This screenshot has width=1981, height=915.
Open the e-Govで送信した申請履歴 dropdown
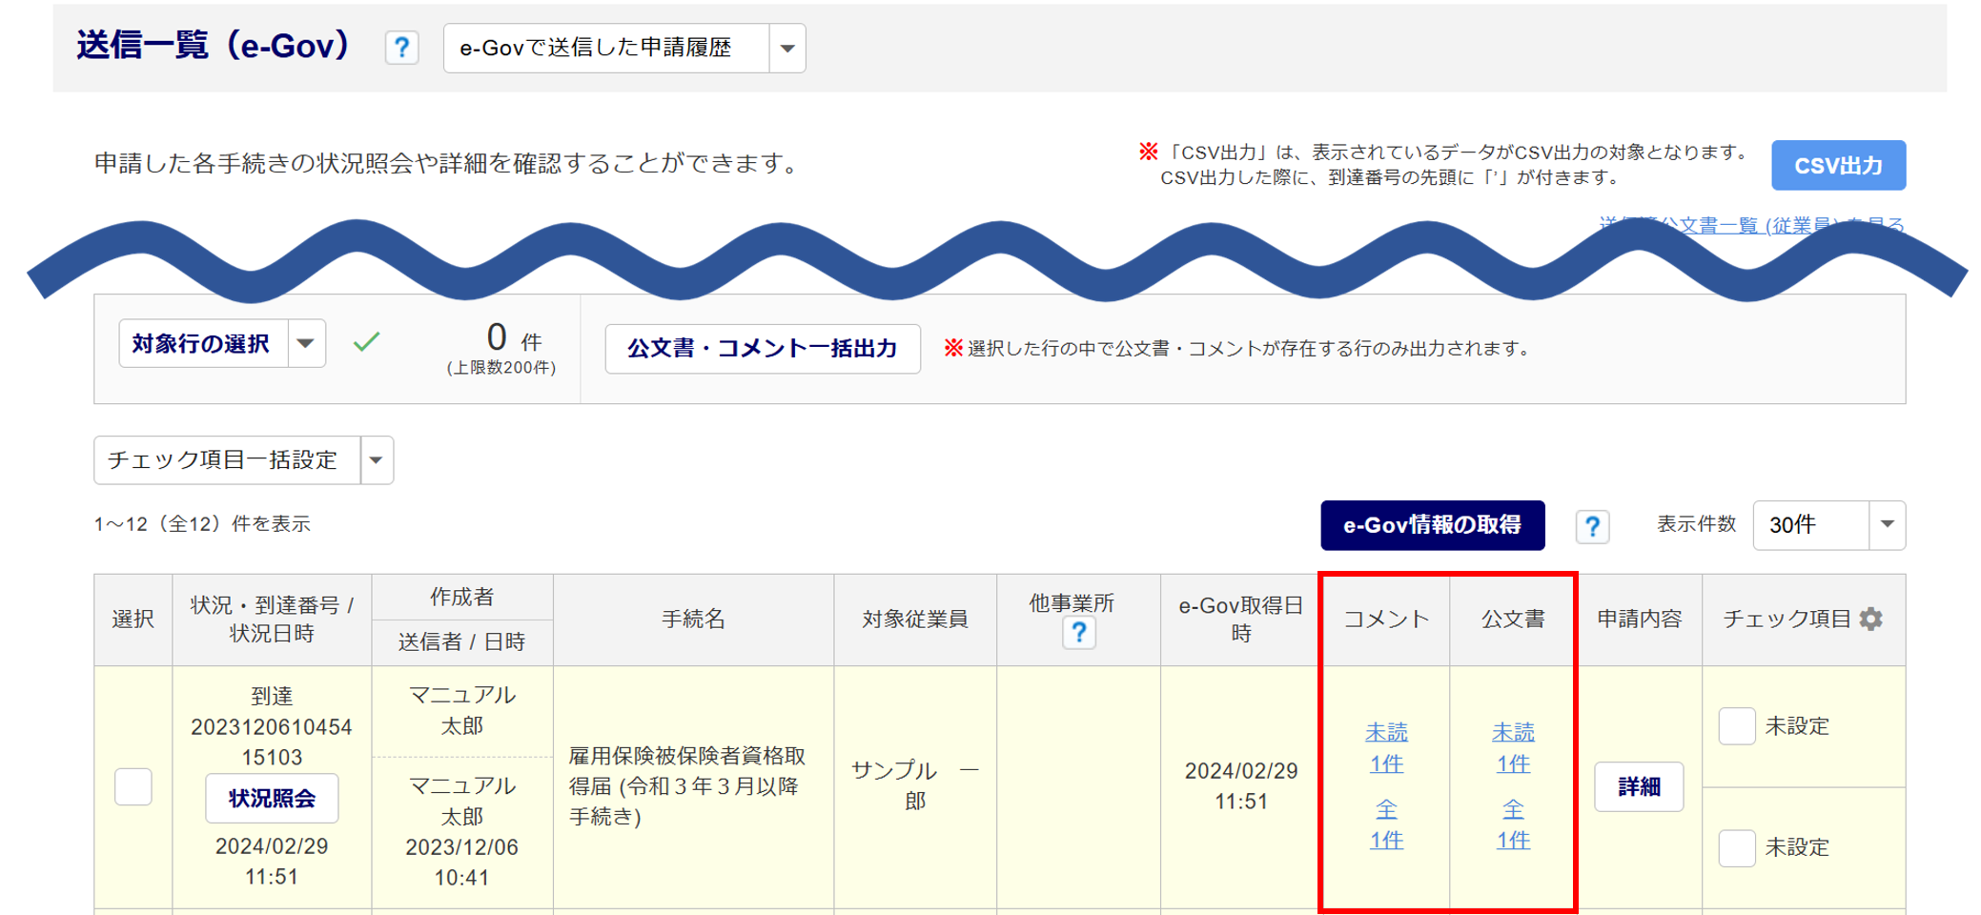coord(786,49)
